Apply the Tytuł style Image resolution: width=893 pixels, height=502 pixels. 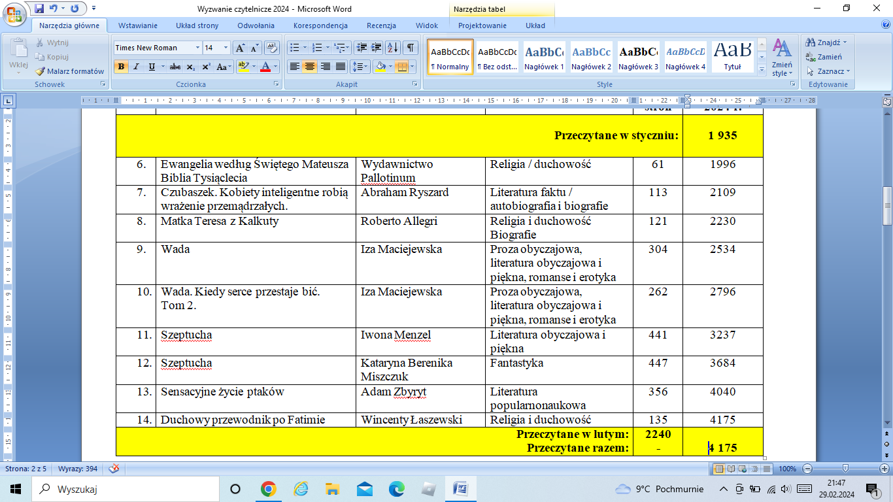click(733, 58)
